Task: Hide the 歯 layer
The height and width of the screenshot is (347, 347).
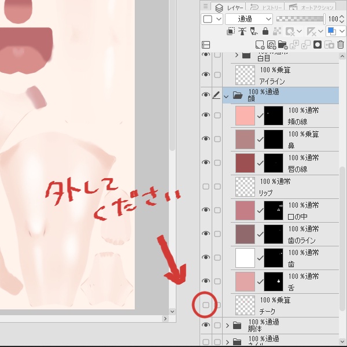Action: point(206,257)
